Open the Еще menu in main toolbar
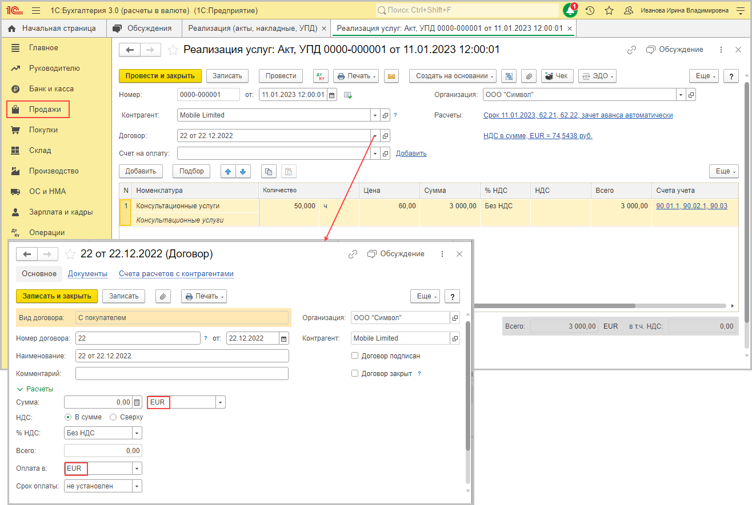752x505 pixels. 703,76
